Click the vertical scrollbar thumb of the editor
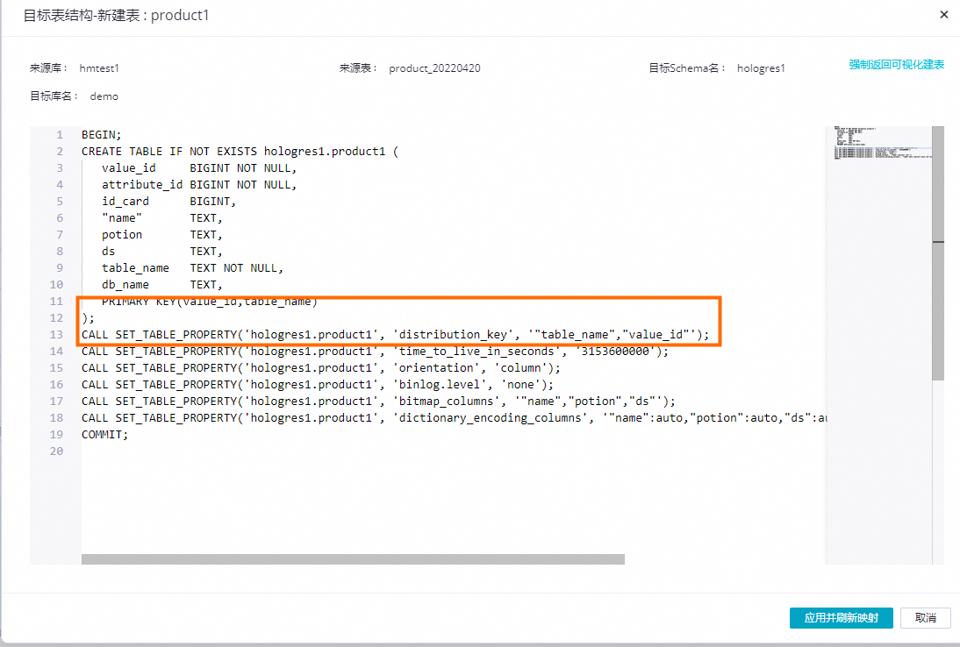Image resolution: width=960 pixels, height=647 pixels. 937,253
